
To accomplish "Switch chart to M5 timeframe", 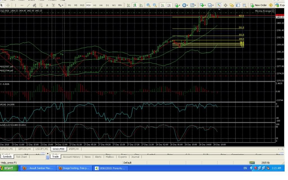I will point(76,5).
